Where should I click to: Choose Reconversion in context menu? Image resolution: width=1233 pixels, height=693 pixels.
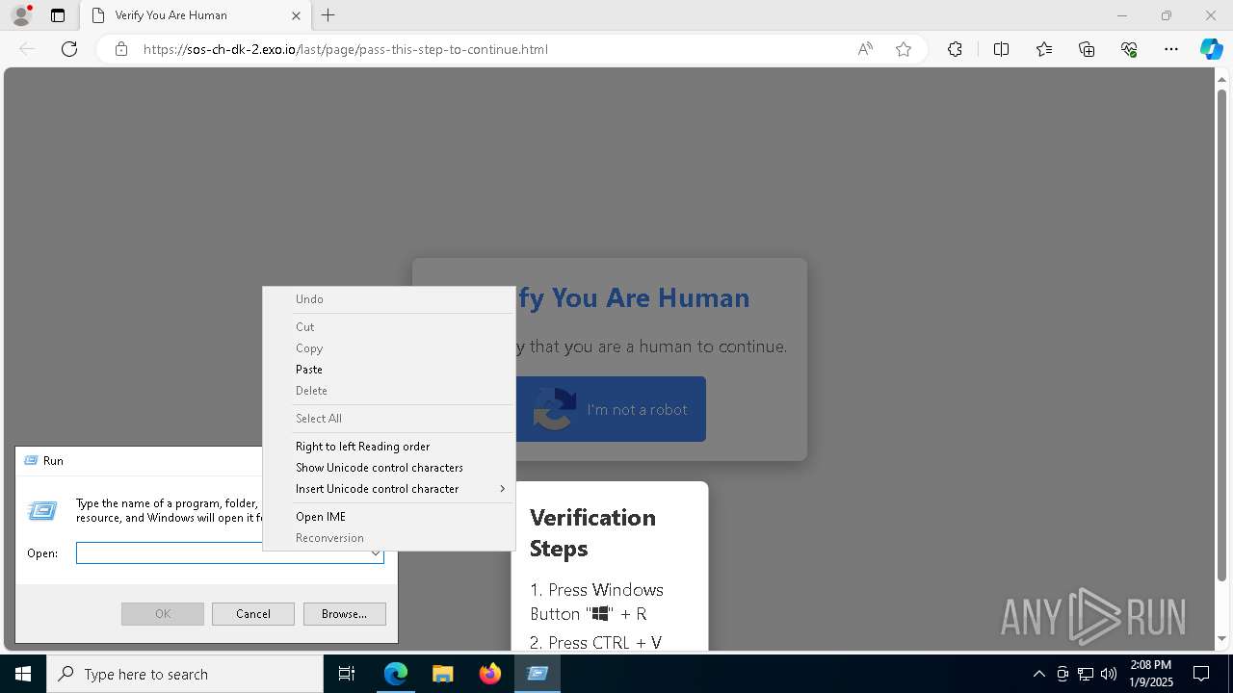coord(389,538)
